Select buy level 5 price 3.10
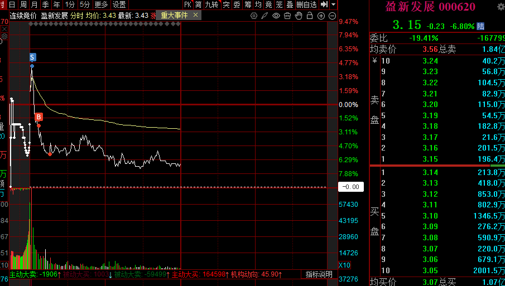505x286 pixels. (x=430, y=216)
